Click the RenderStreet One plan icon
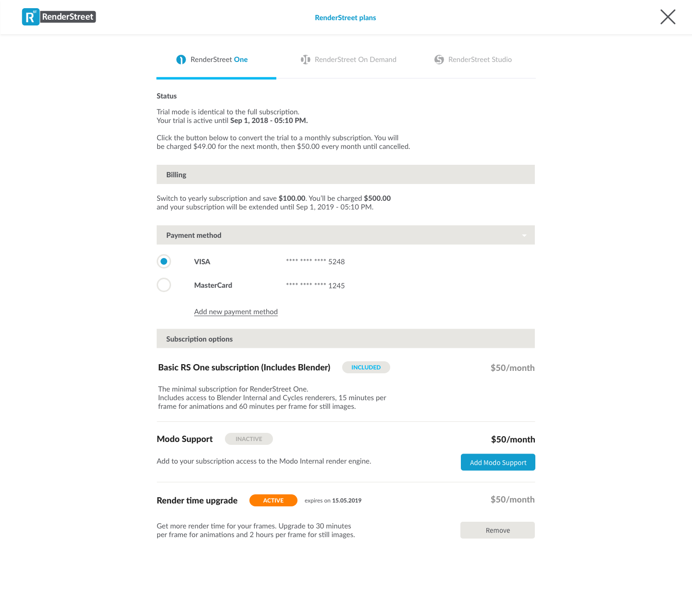The image size is (692, 589). coord(181,60)
